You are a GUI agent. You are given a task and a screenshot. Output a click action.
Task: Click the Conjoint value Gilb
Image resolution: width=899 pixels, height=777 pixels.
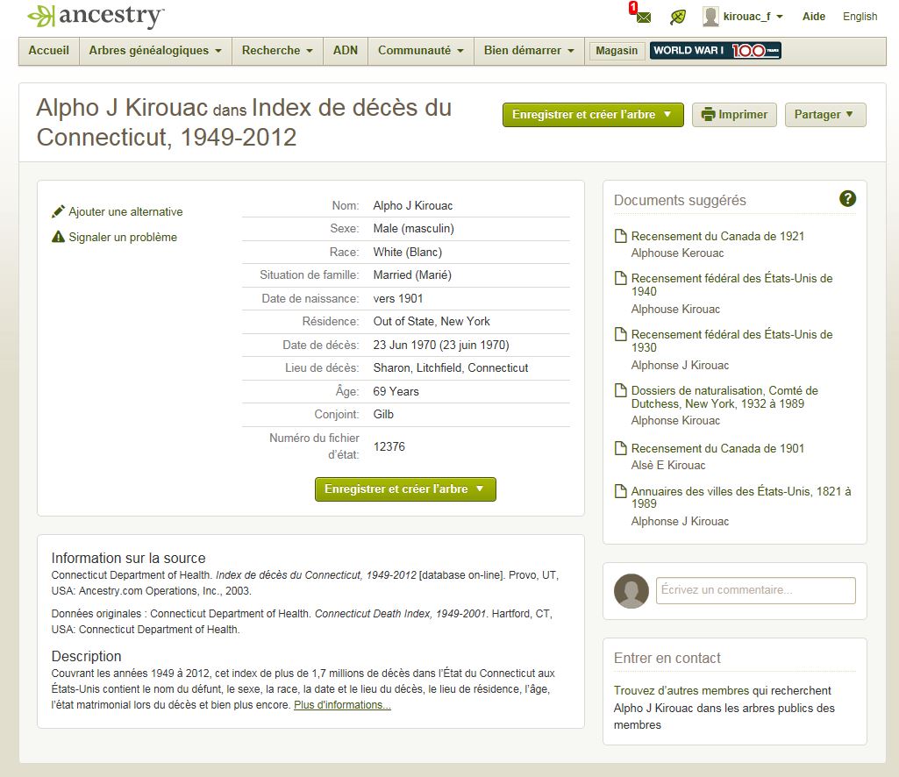coord(383,414)
